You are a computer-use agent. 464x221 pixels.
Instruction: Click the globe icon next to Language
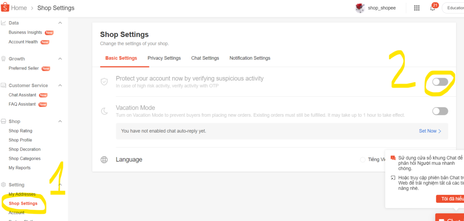[104, 159]
